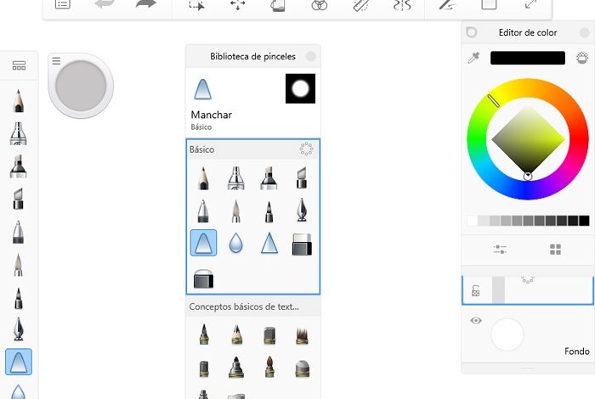The height and width of the screenshot is (399, 595).
Task: Pick the selected smear brush in the Básico set
Action: pyautogui.click(x=203, y=243)
